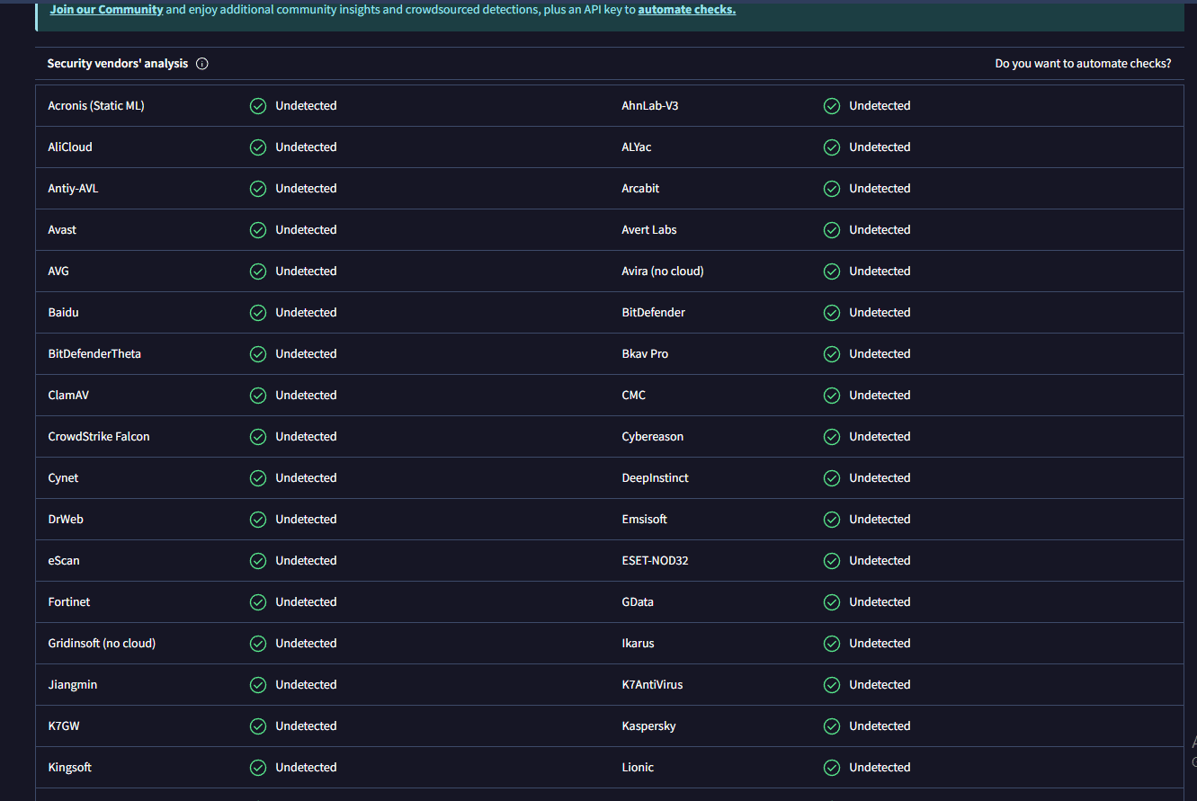
Task: Click the green check icon for GData
Action: coord(832,602)
